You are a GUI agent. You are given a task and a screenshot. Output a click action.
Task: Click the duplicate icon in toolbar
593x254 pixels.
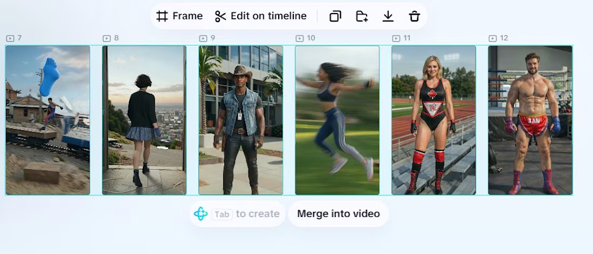[335, 16]
